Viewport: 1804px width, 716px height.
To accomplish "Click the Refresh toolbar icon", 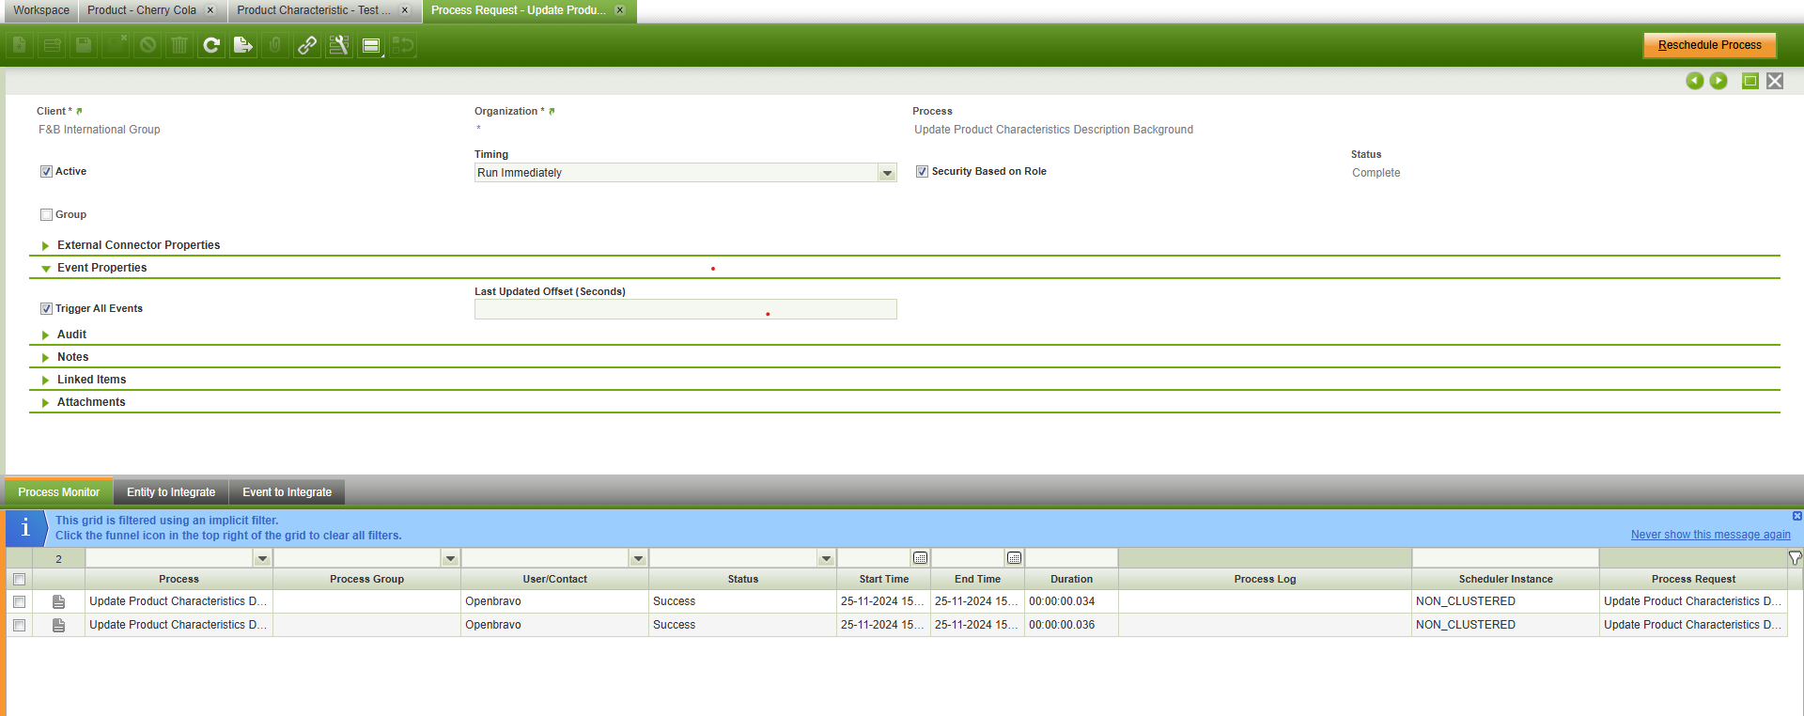I will tap(211, 45).
